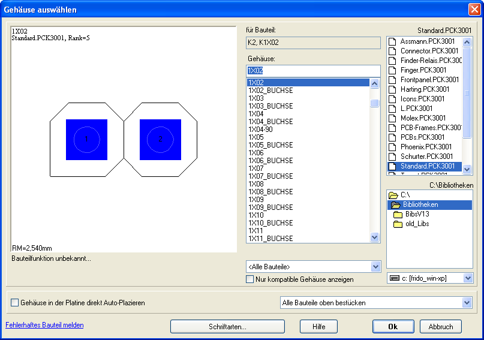The image size is (484, 340).
Task: Click the Phoenix.PCK3001 file icon
Action: click(393, 147)
